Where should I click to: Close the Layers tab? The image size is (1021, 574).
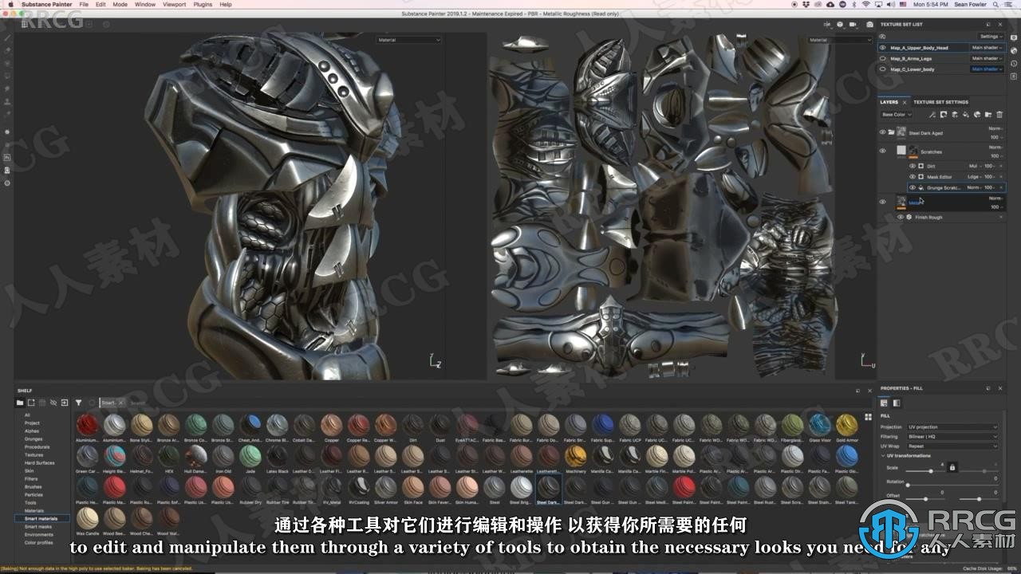pyautogui.click(x=906, y=102)
